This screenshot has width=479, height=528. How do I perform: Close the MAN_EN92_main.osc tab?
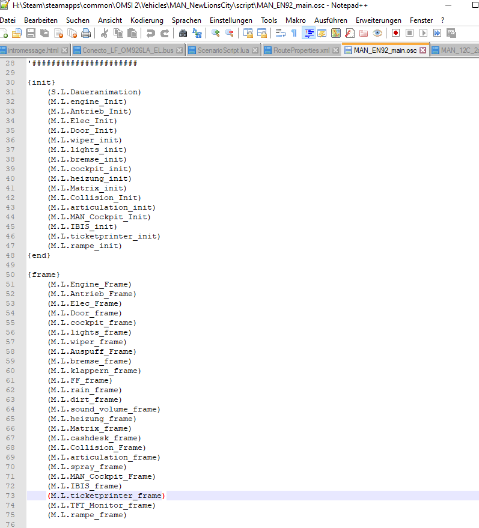pos(423,50)
